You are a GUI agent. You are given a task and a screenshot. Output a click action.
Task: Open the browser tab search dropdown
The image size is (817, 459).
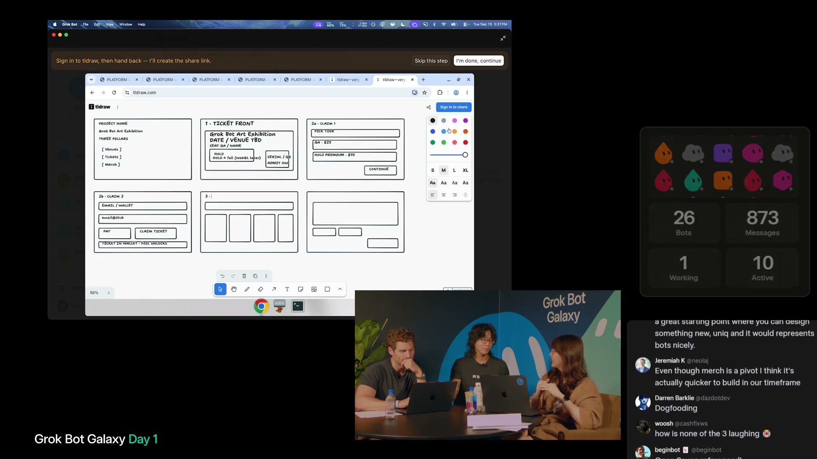click(91, 80)
